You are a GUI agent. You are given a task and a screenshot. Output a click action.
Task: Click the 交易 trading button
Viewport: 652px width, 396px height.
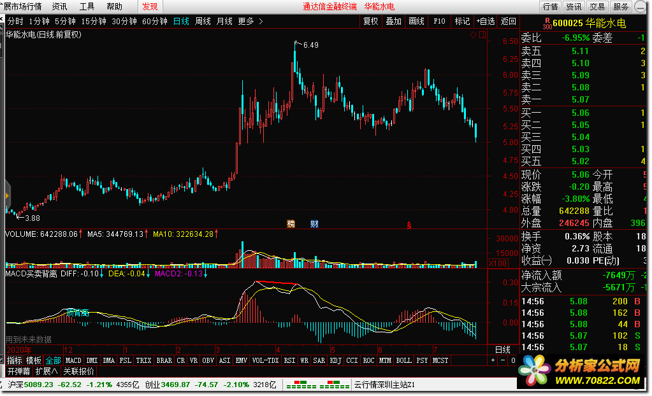click(597, 6)
